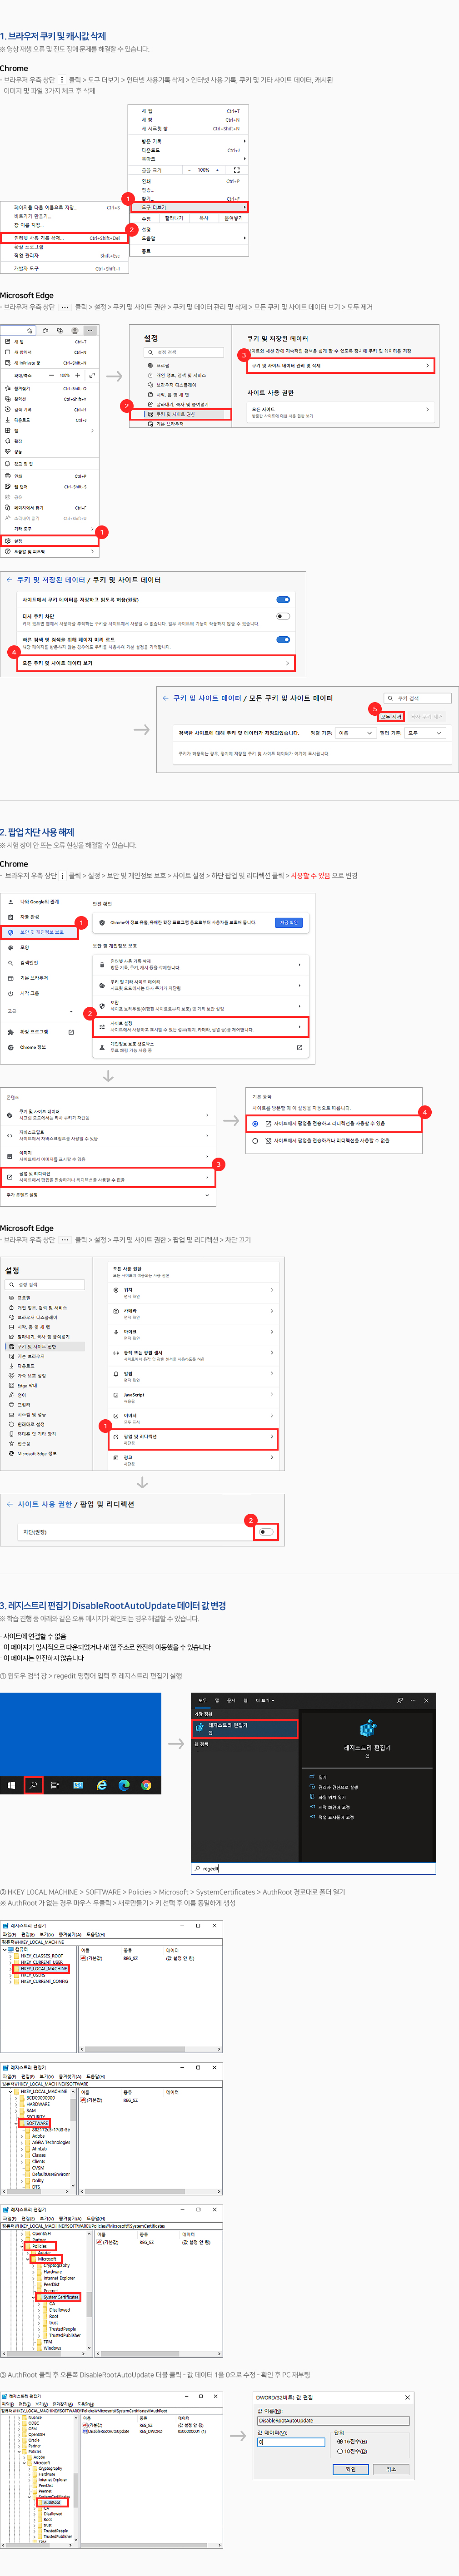Select the 16진수 radio button

[340, 2441]
